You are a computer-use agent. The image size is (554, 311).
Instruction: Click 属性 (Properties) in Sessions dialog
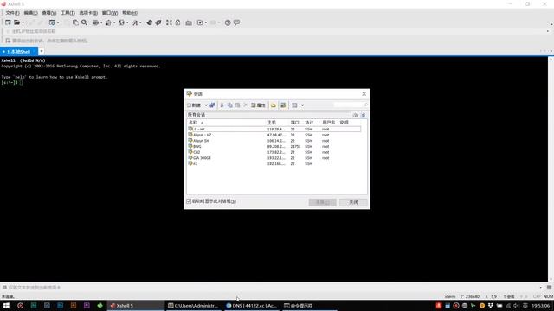point(258,105)
